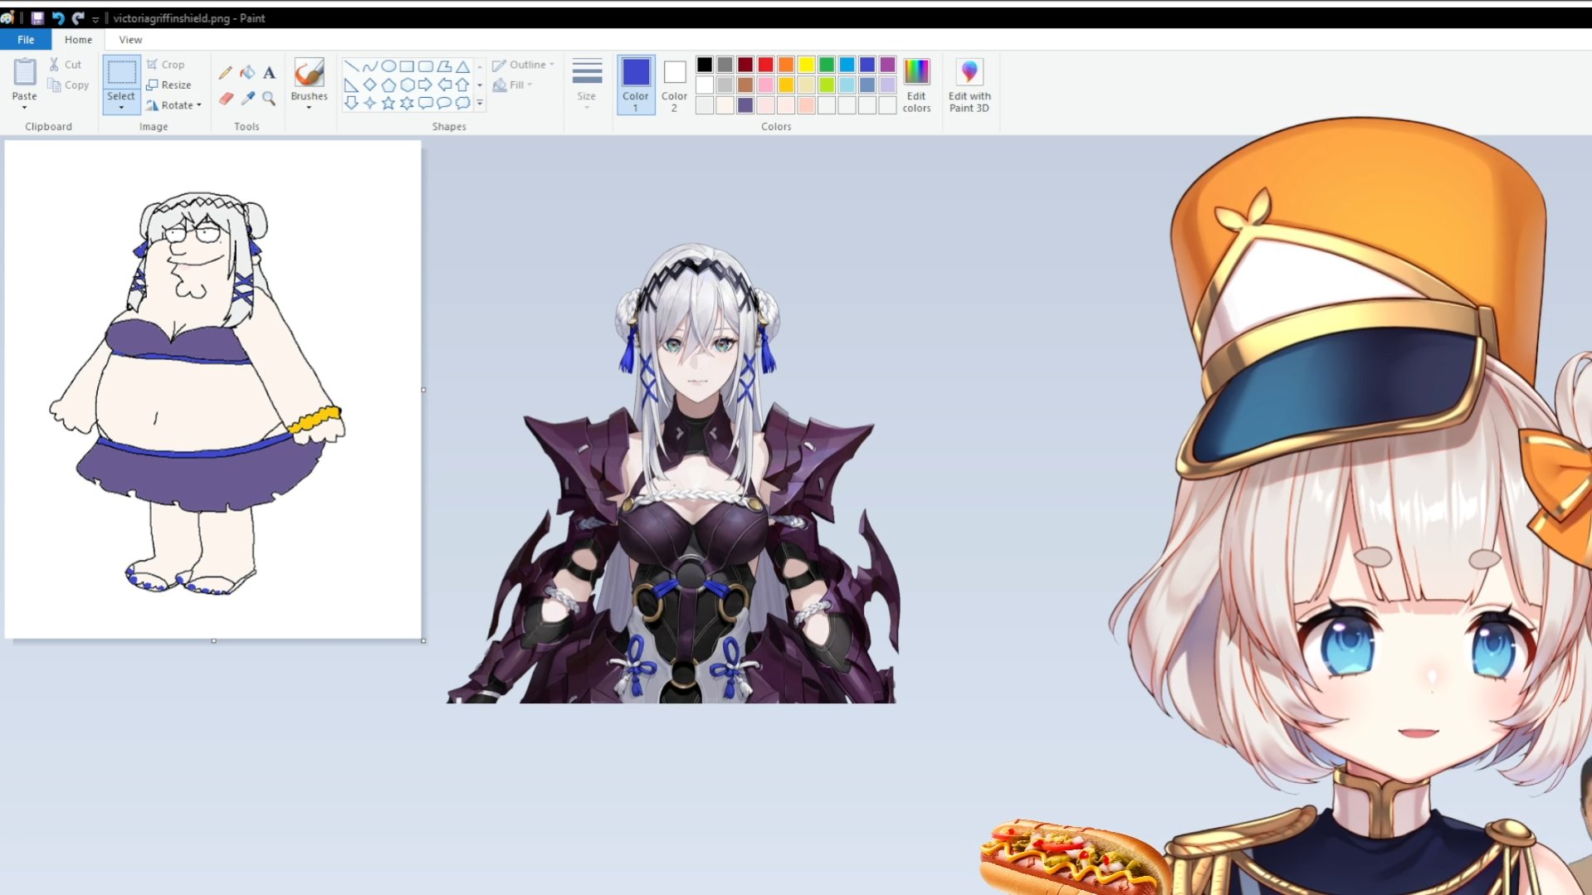Open the shape Fill dropdown
Image resolution: width=1592 pixels, height=895 pixels.
click(x=512, y=85)
